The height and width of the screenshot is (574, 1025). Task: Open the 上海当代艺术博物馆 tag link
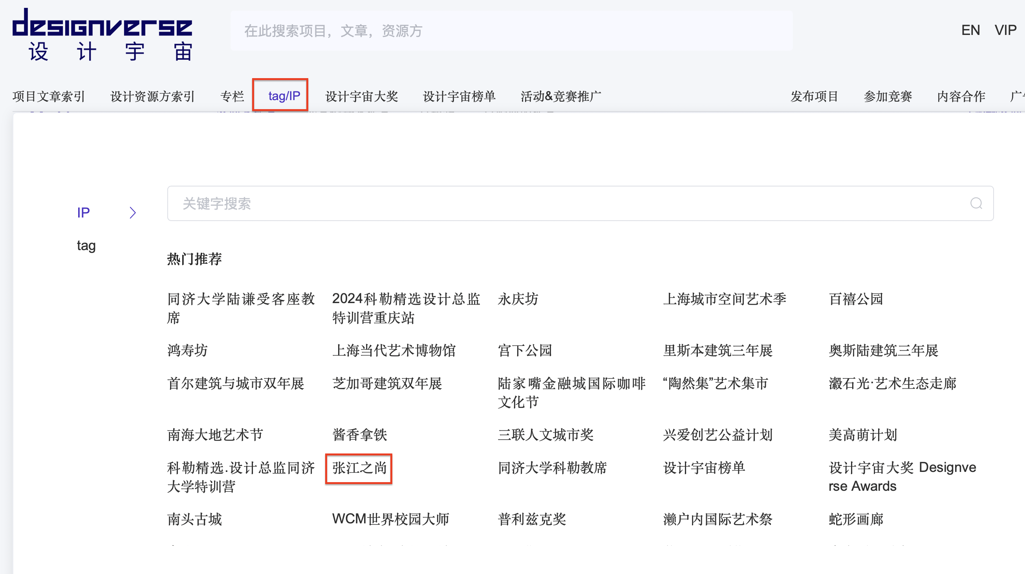point(394,351)
